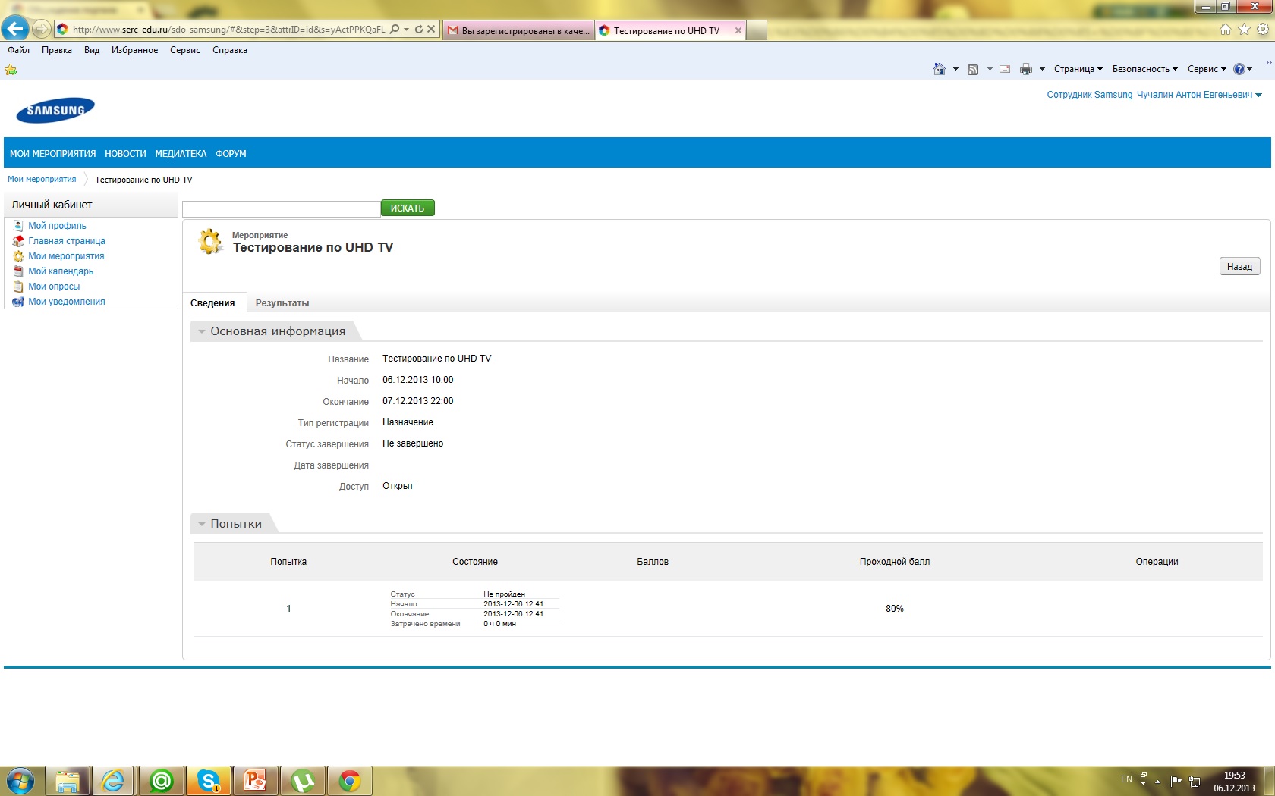
Task: Switch to the Вы зарегистрированы browser tab
Action: pos(518,30)
